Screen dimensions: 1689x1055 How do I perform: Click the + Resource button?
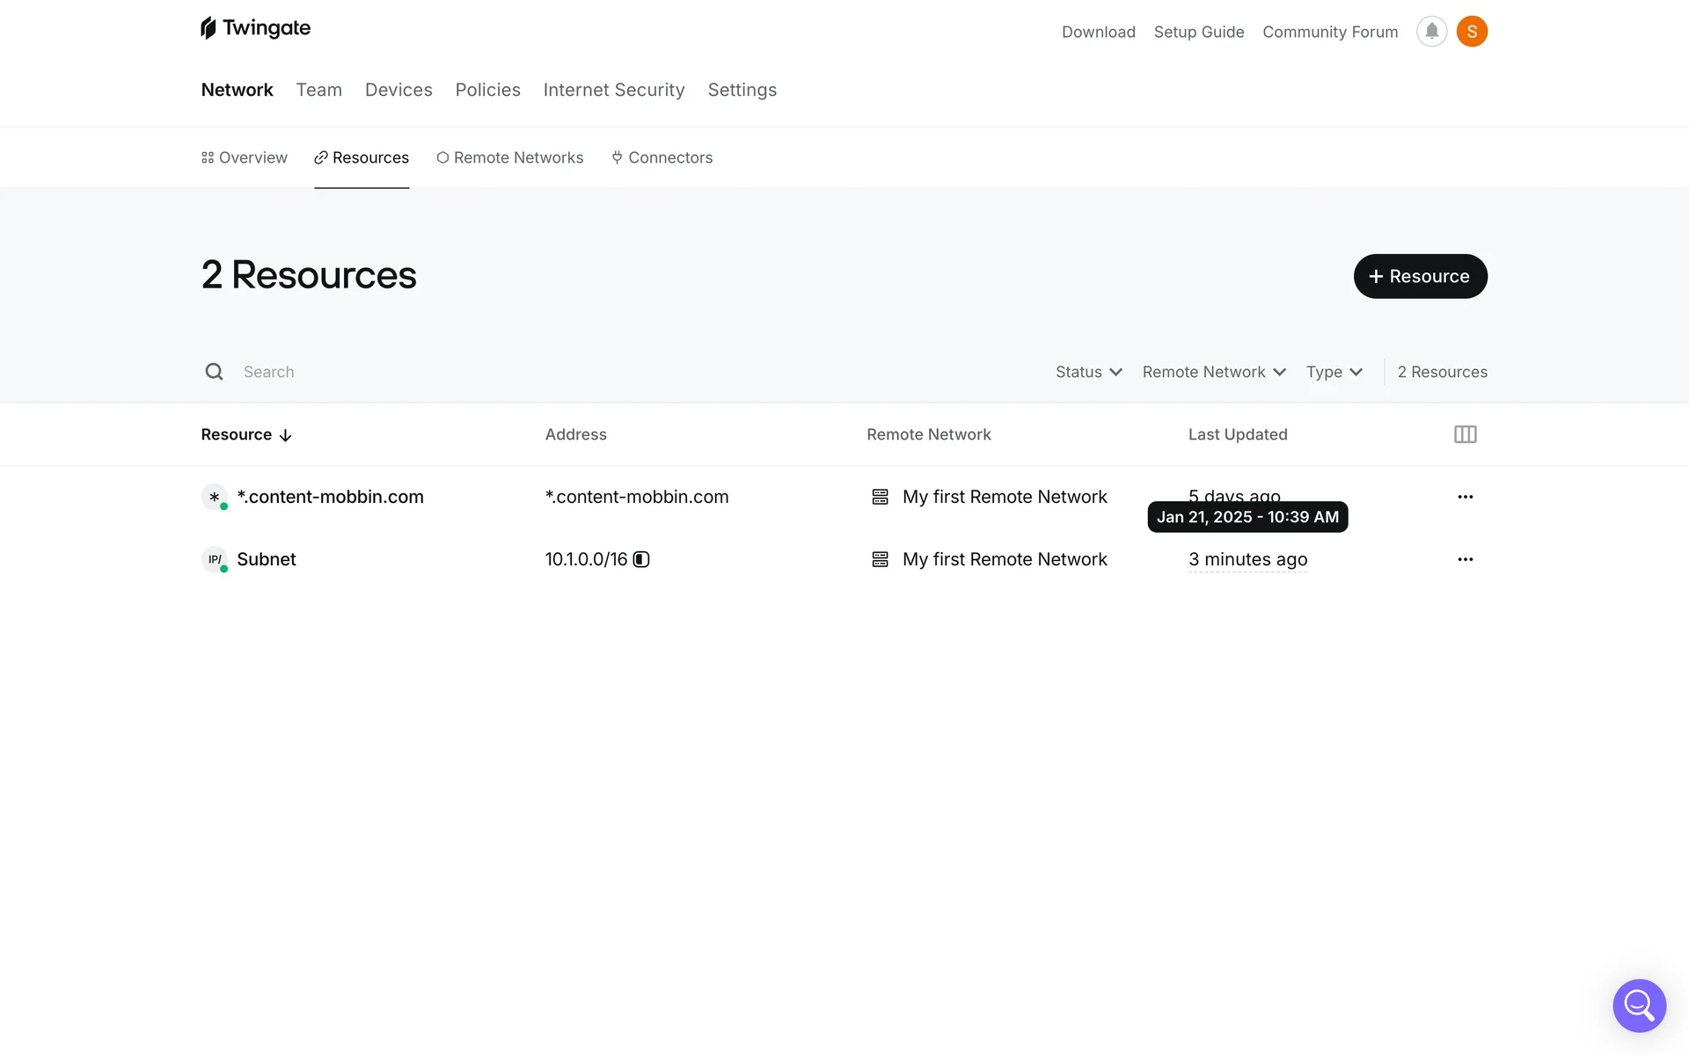click(x=1420, y=276)
